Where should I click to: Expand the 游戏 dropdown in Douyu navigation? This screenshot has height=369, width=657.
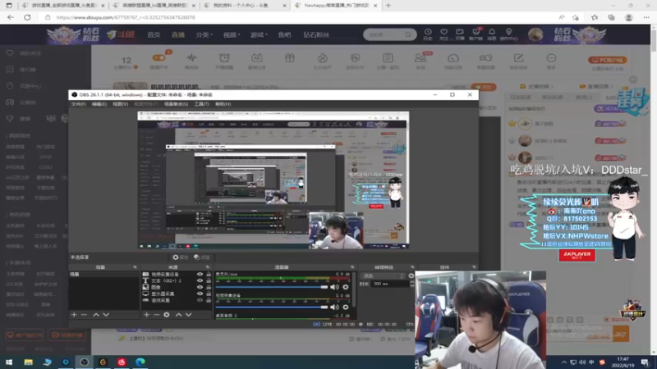(259, 34)
